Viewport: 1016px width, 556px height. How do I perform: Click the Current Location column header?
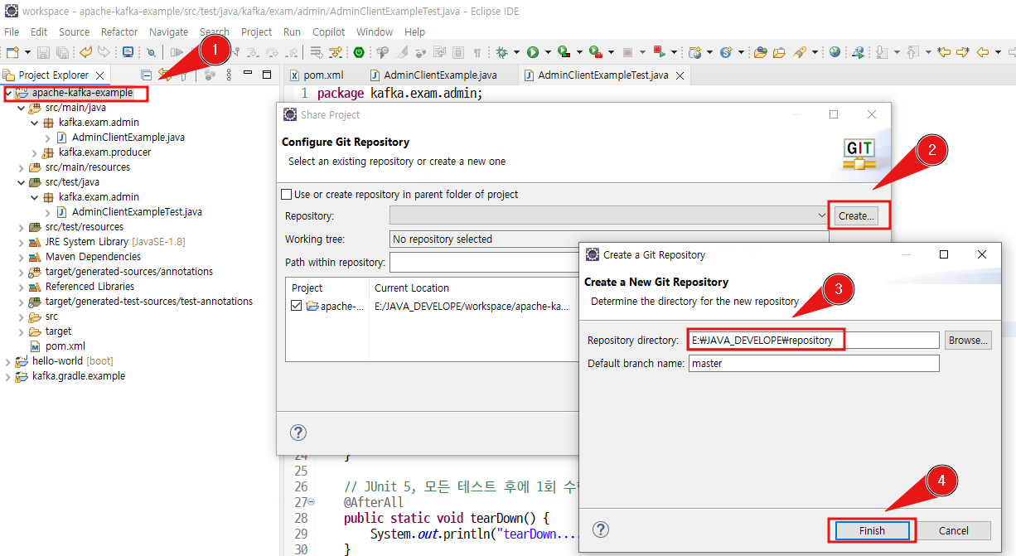click(412, 288)
